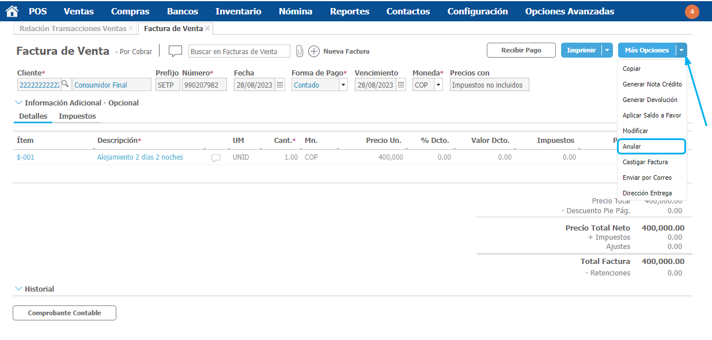The width and height of the screenshot is (712, 340).
Task: Close the Factura de Venta tab
Action: pos(207,28)
